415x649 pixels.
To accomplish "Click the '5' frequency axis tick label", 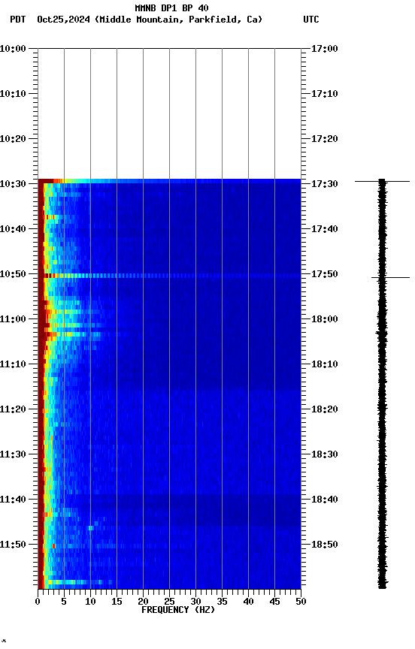I will tap(64, 602).
